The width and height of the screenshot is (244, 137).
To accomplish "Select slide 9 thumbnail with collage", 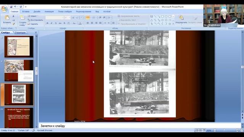I will (19, 71).
